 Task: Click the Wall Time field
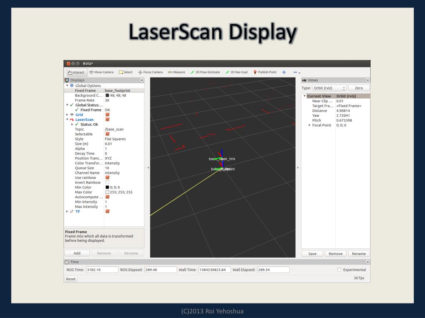click(x=215, y=270)
